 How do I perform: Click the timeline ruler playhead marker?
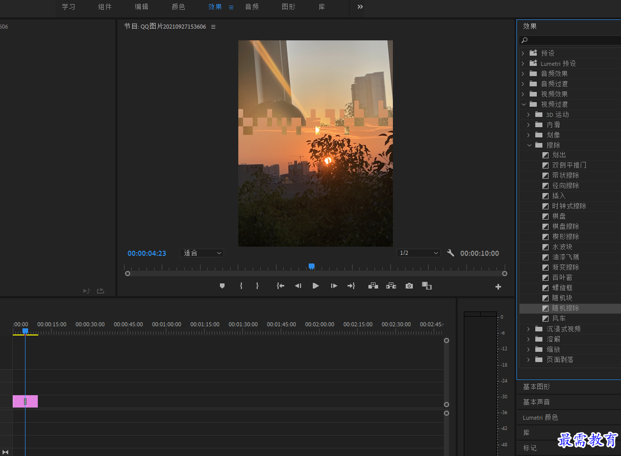25,331
